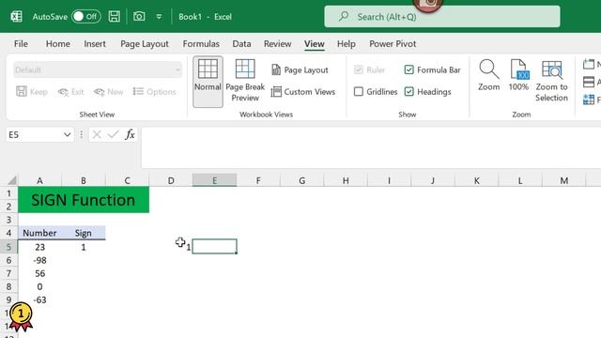Screen dimensions: 601x338
Task: Select column G header
Action: tap(302, 180)
